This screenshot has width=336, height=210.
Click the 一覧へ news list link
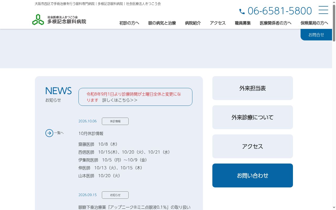(x=59, y=133)
